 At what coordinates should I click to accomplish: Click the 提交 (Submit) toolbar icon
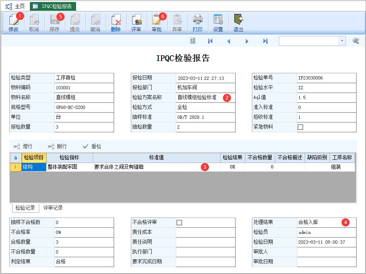(75, 23)
